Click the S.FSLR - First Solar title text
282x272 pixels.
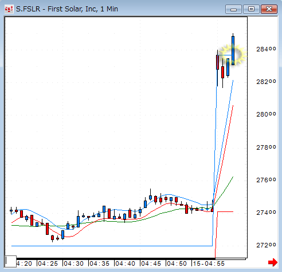pos(67,9)
